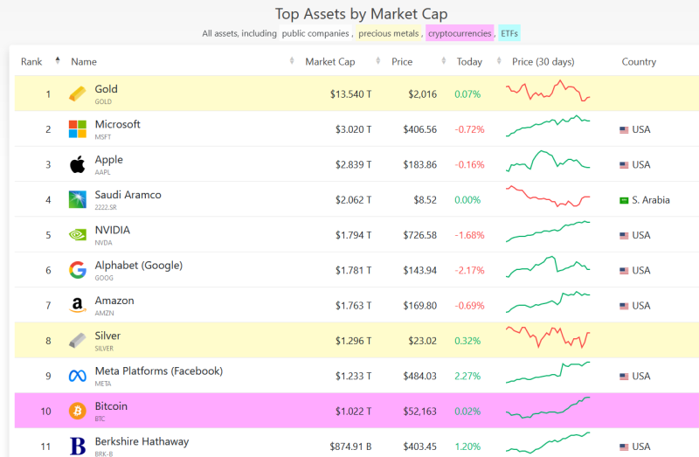The width and height of the screenshot is (699, 457).
Task: Open the Saudi Aramco name link
Action: (x=128, y=195)
